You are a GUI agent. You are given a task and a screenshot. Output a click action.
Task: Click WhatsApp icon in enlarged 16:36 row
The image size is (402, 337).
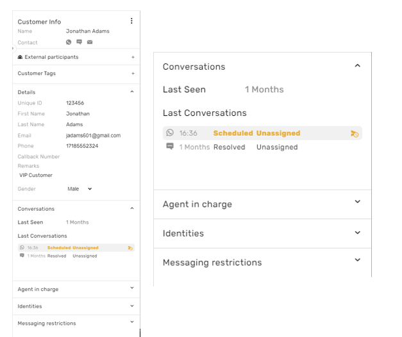[x=170, y=133]
